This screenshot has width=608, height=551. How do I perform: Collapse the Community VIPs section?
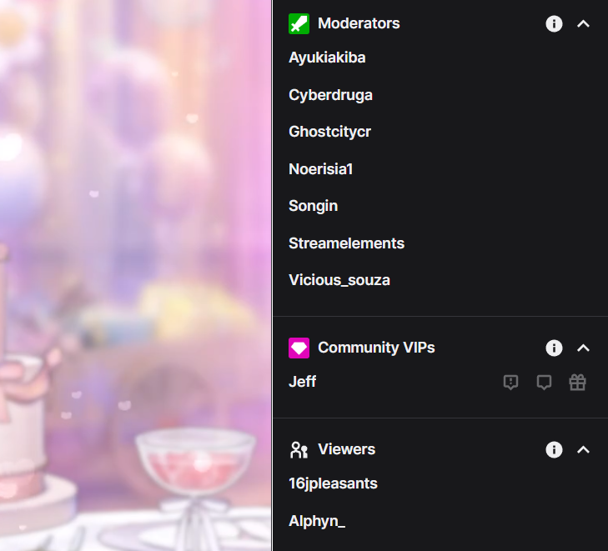583,348
